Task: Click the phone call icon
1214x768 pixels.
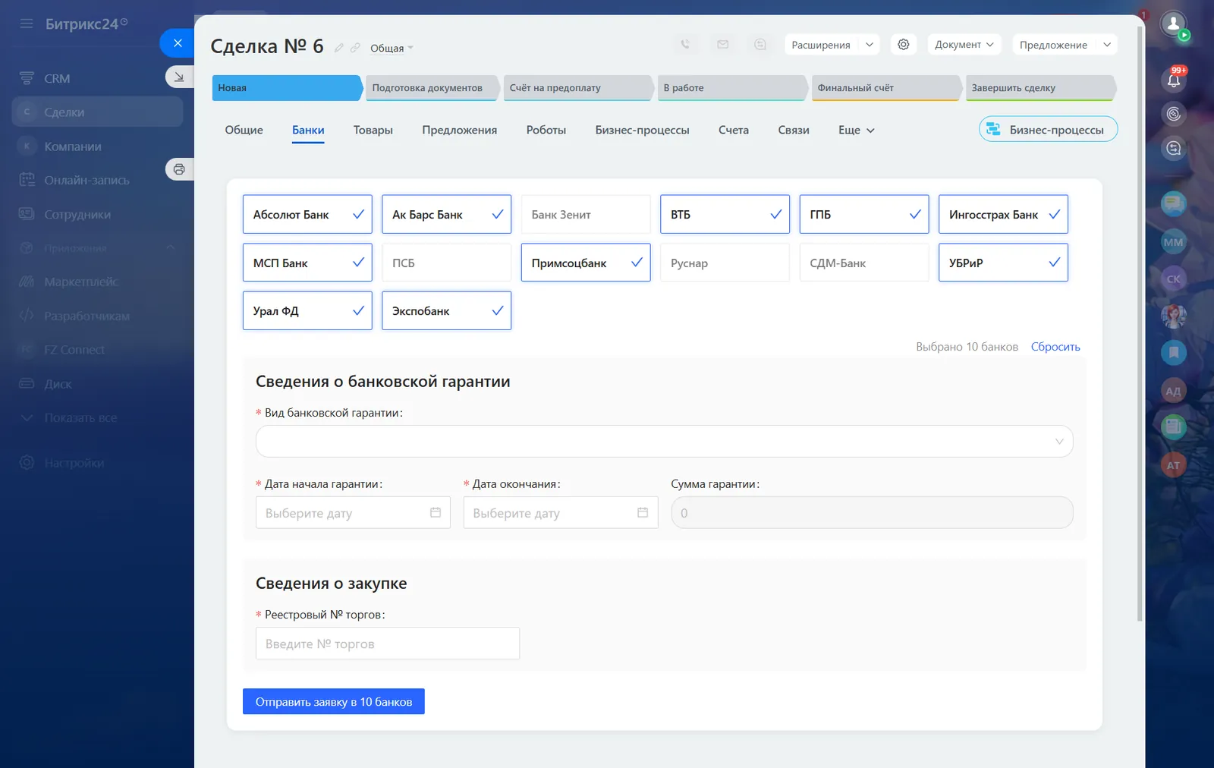Action: pyautogui.click(x=685, y=45)
